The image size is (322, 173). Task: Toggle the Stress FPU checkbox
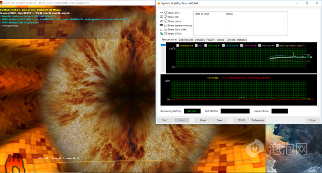[166, 17]
